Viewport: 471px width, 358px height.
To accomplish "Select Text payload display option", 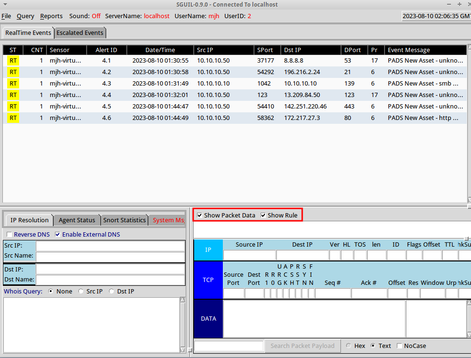I will 373,346.
